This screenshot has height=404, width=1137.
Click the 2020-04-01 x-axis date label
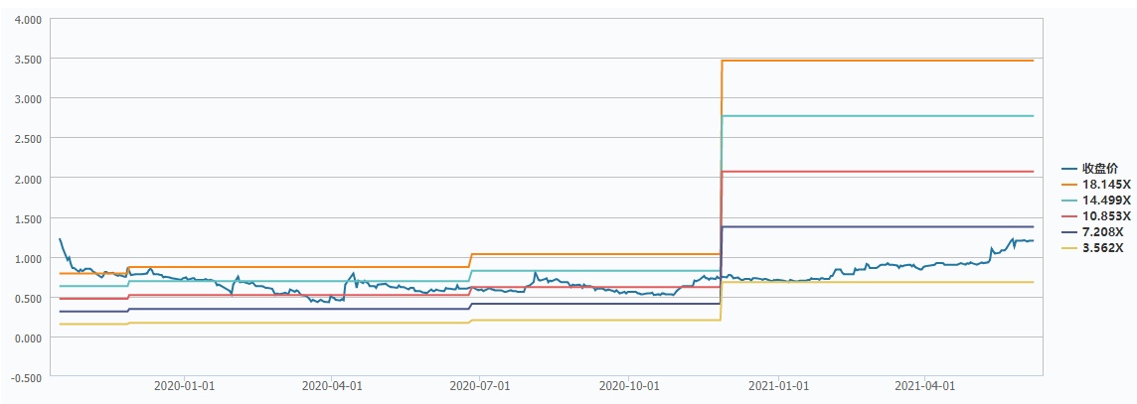coord(330,387)
